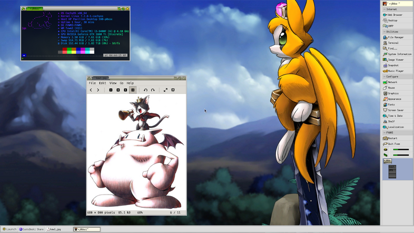414x233 pixels.
Task: Open Time & Date settings
Action: (397, 115)
